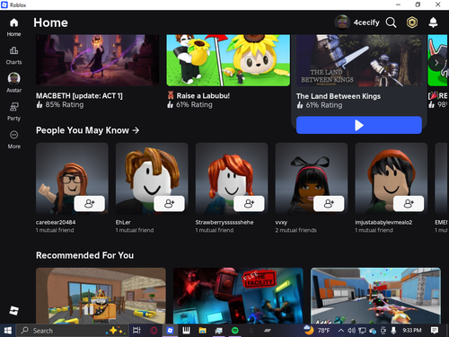Screen dimensions: 449x337
Task: Click the MACBETH [update: ACT 1] title
Action: [x=79, y=96]
